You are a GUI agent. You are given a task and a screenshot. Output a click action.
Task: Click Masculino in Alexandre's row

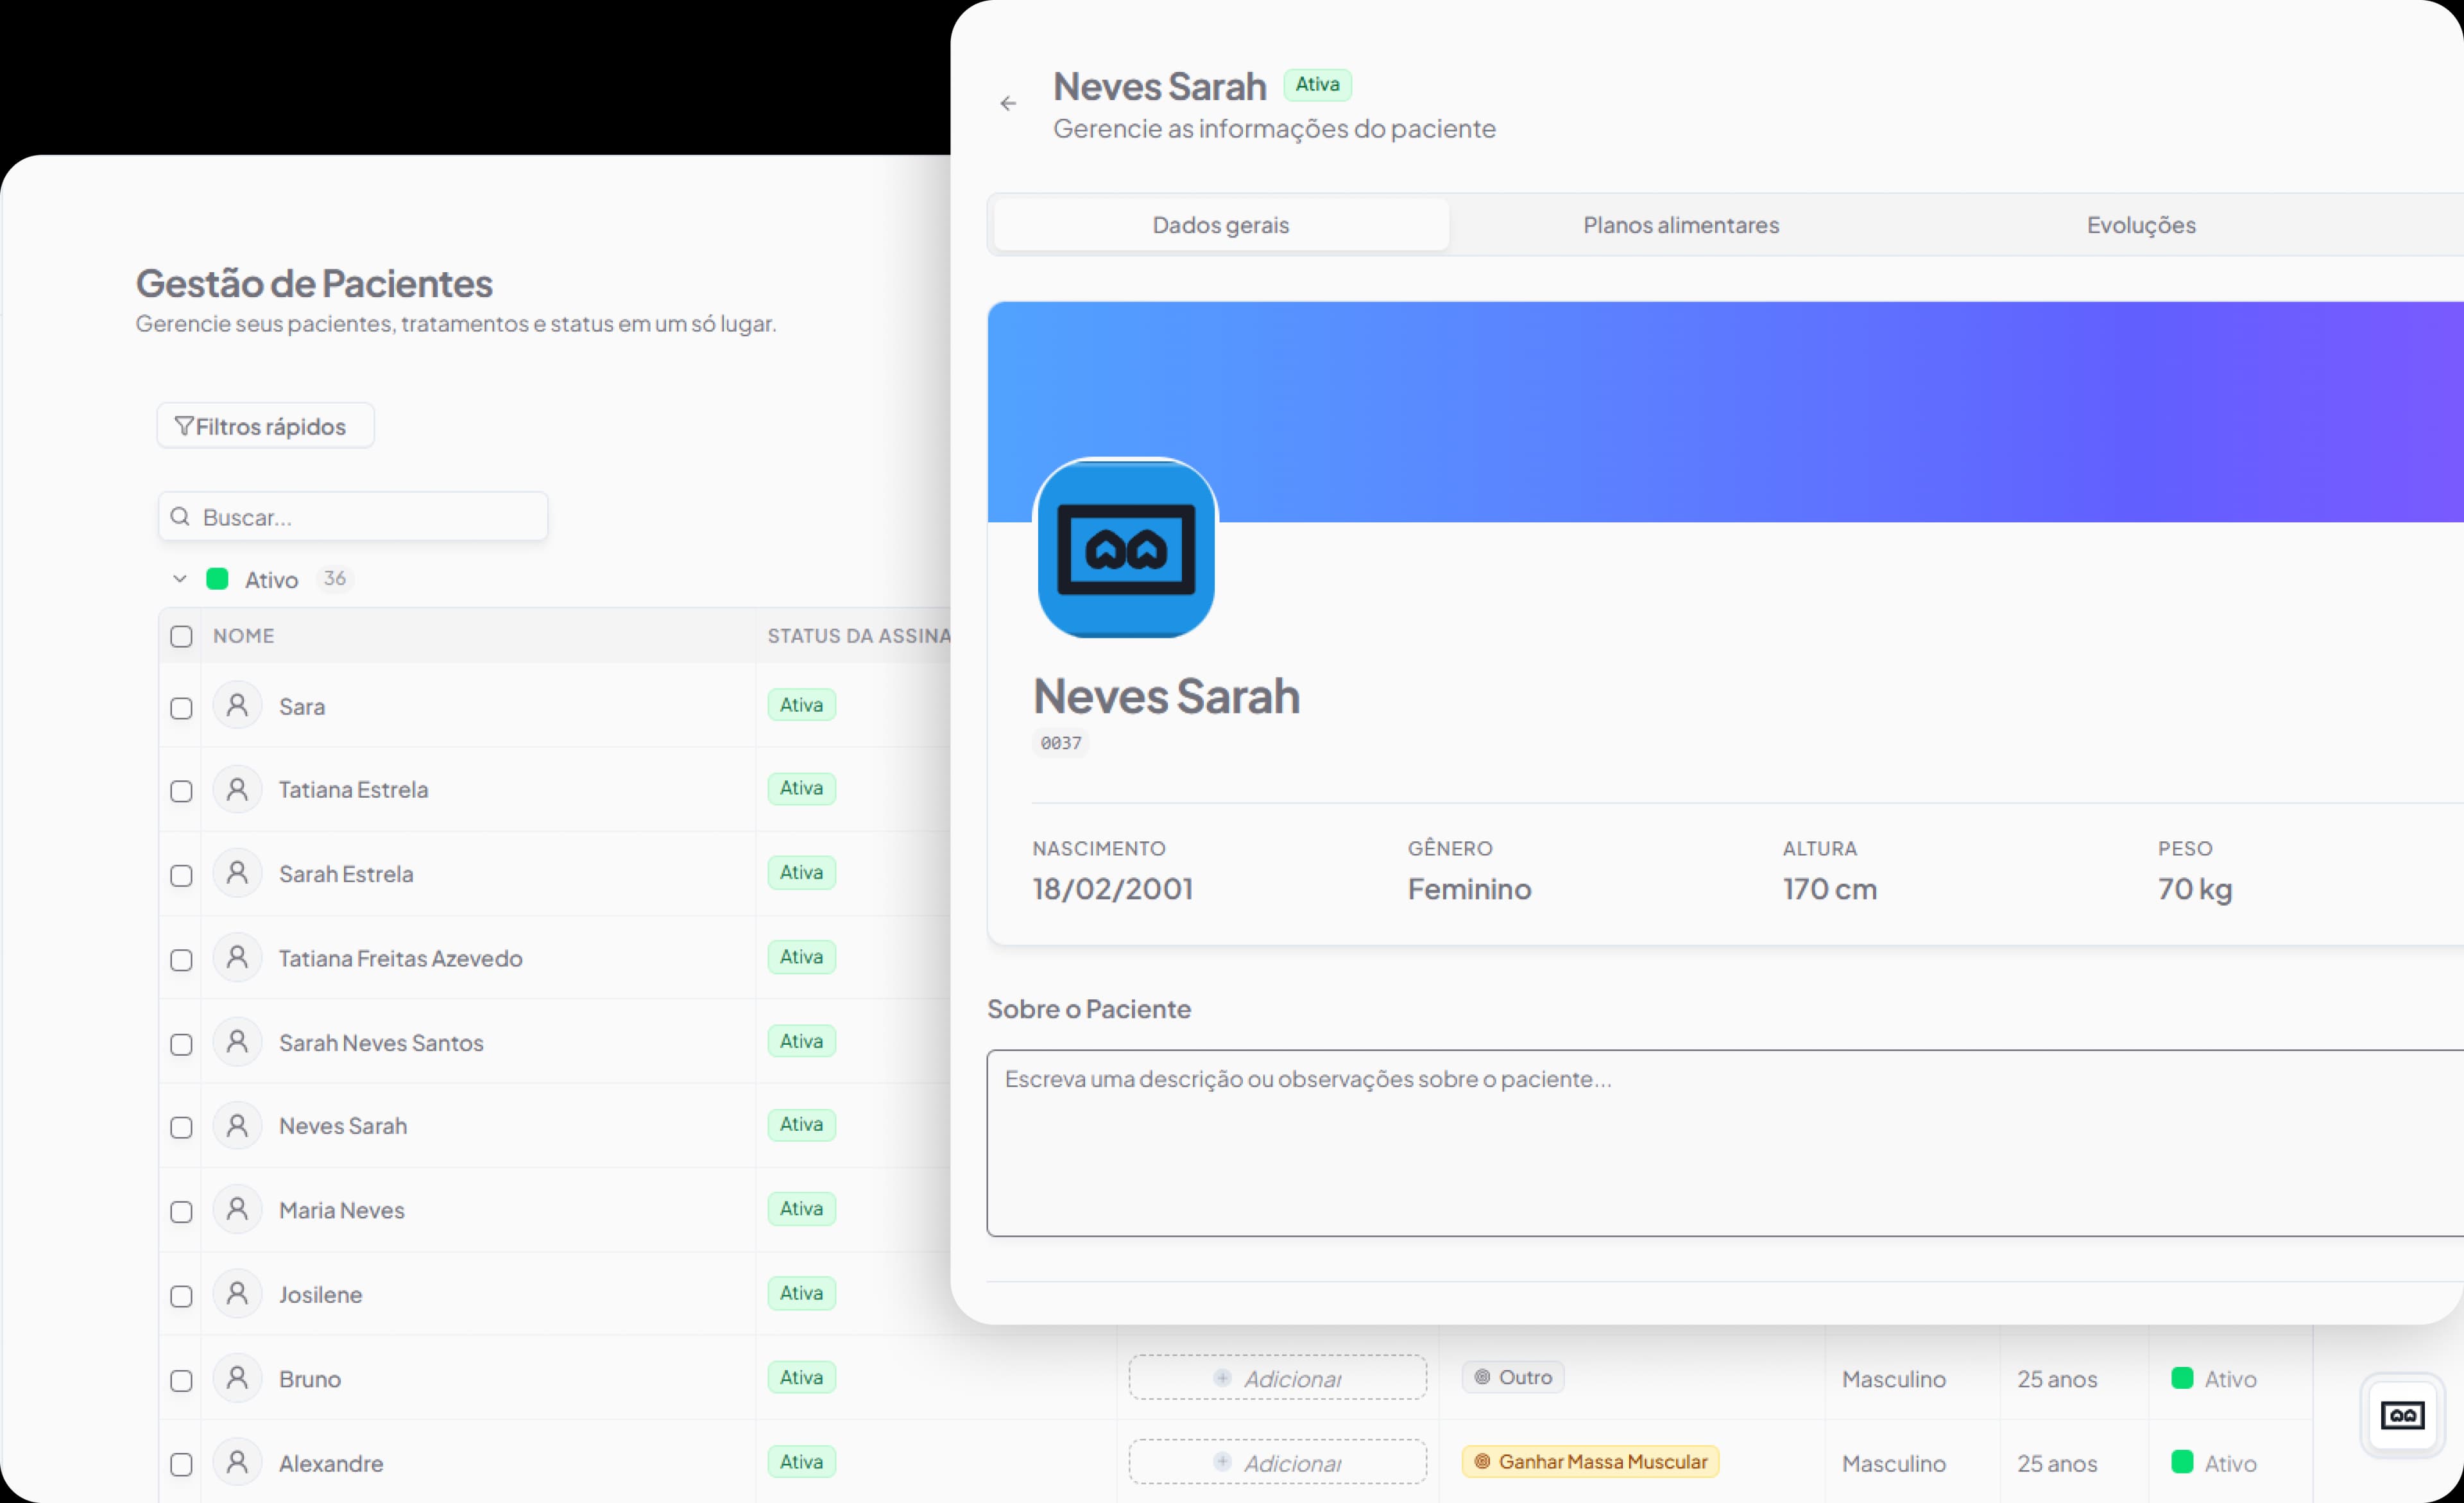tap(1894, 1463)
